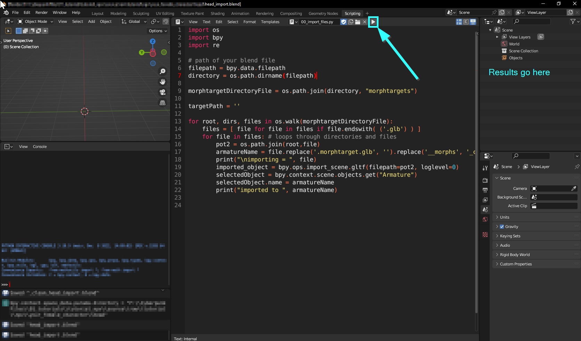581x341 pixels.
Task: Run the script with the play button
Action: (373, 22)
